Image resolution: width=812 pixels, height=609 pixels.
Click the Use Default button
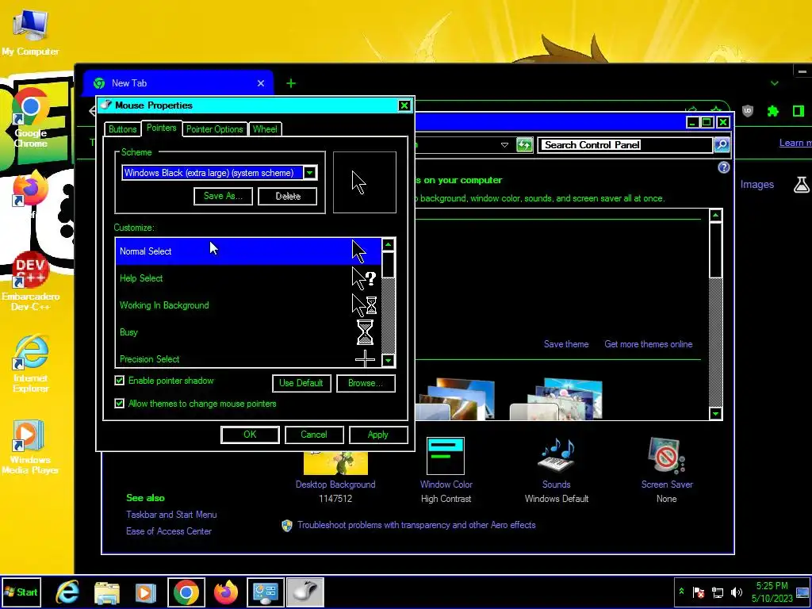click(x=301, y=383)
